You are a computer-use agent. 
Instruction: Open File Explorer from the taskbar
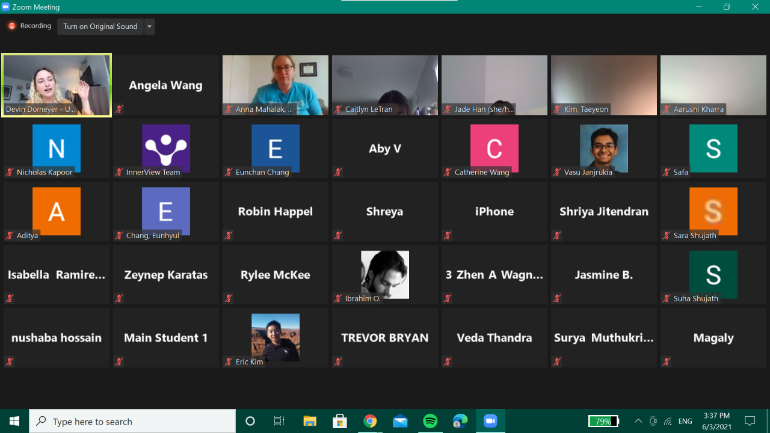[x=310, y=421]
